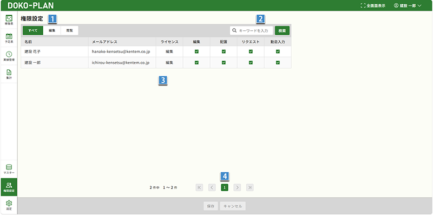Open the マスター database icon in sidebar

tap(9, 167)
